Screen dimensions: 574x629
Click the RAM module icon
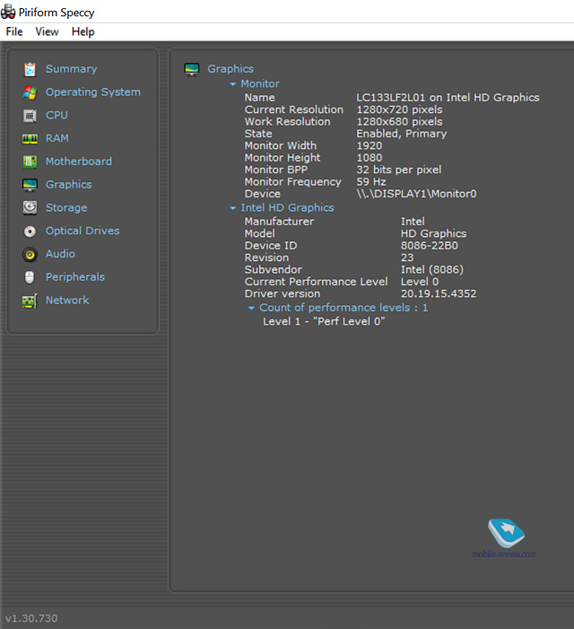pos(30,139)
